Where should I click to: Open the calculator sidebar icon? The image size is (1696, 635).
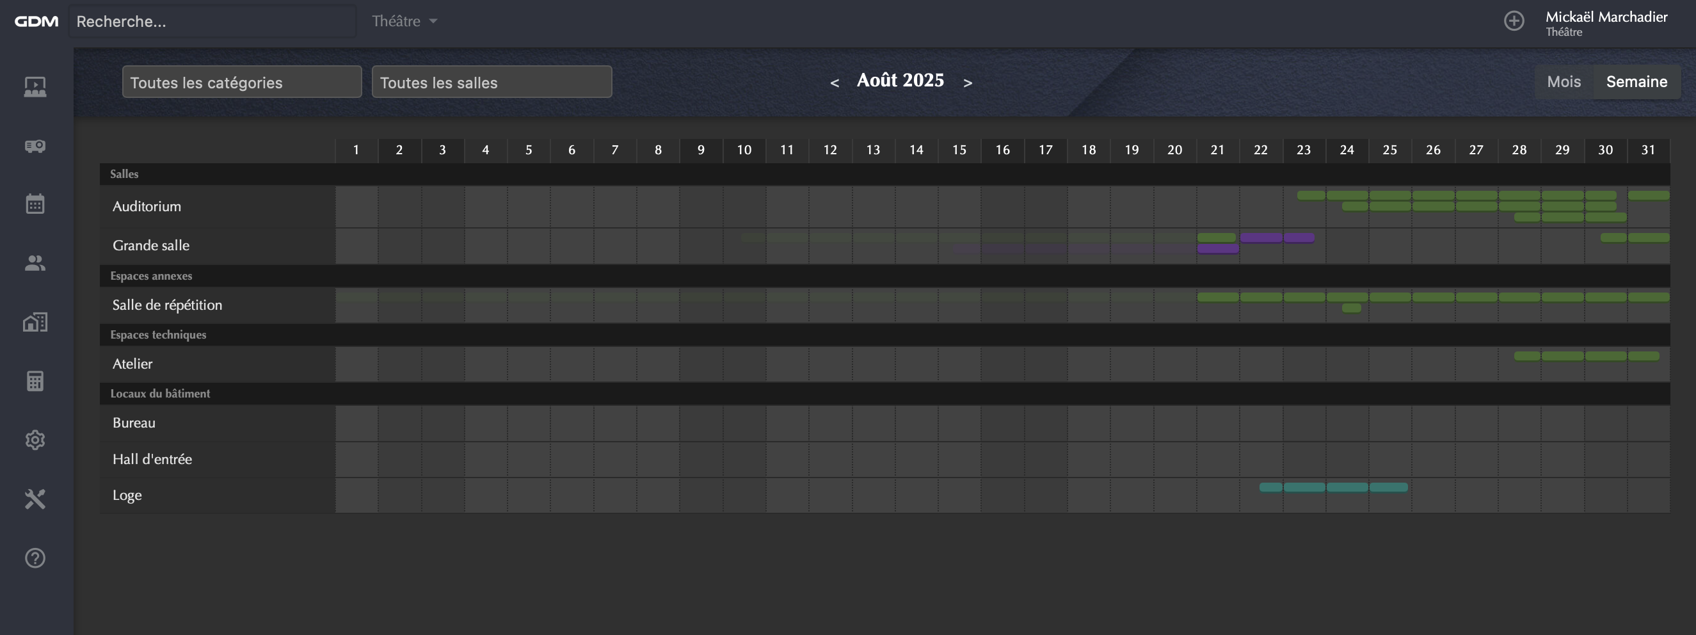(x=35, y=381)
